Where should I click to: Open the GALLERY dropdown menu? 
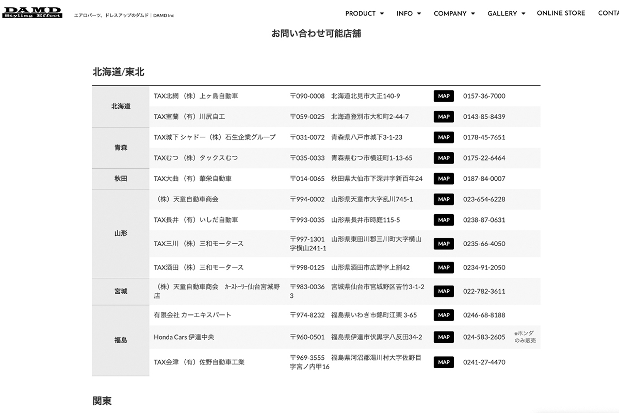tap(506, 13)
